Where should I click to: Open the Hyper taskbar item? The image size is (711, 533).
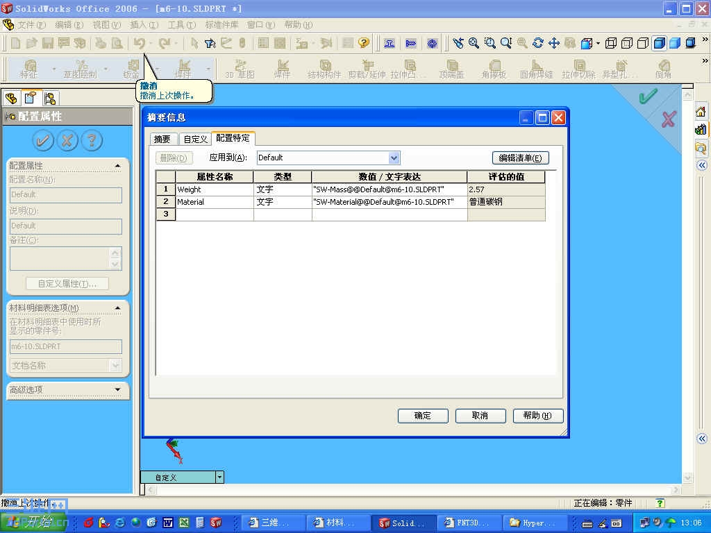(535, 523)
